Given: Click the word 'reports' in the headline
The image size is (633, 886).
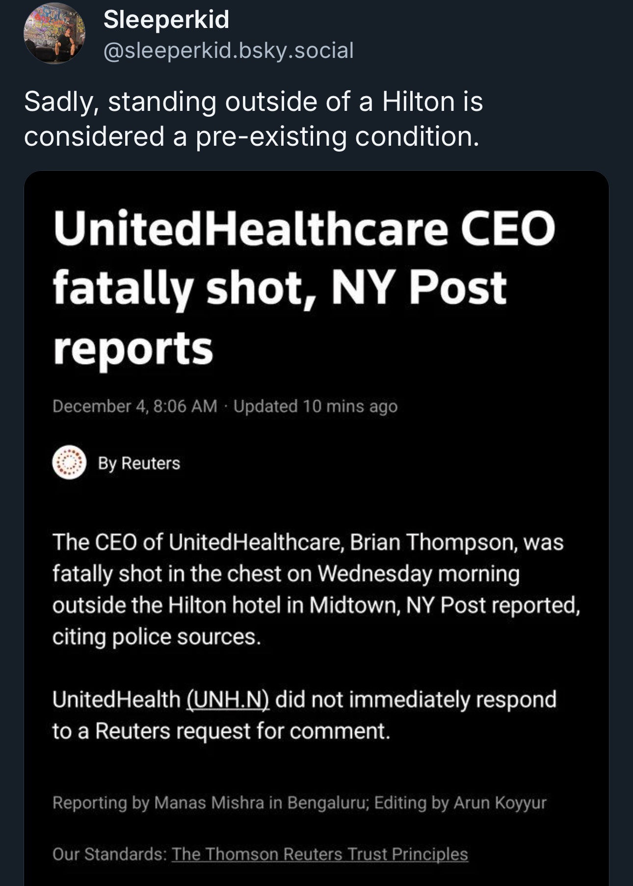Looking at the screenshot, I should pyautogui.click(x=133, y=348).
